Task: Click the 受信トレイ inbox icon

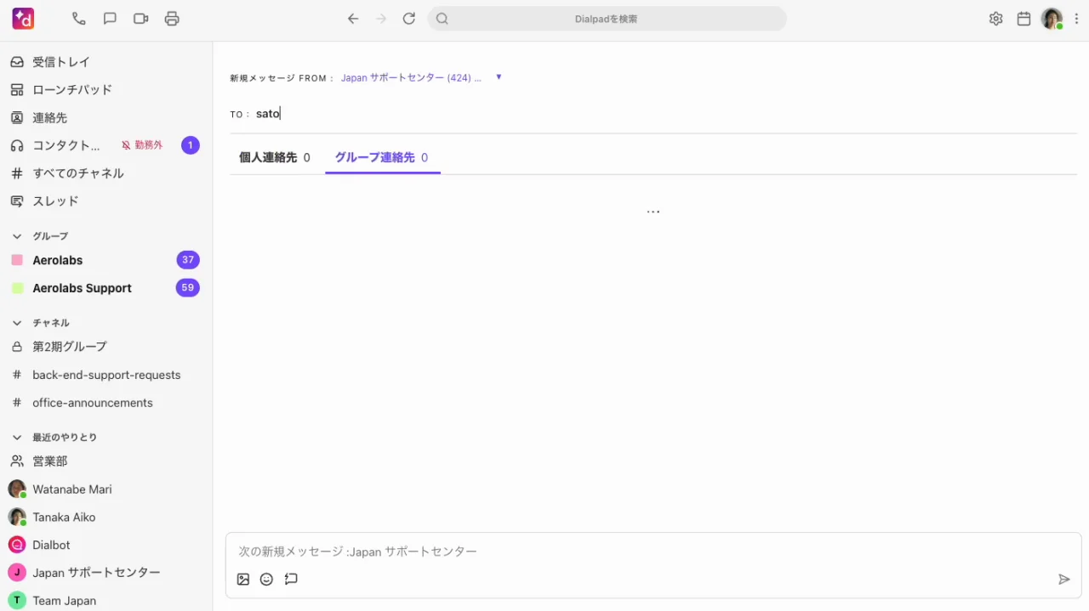Action: tap(16, 62)
